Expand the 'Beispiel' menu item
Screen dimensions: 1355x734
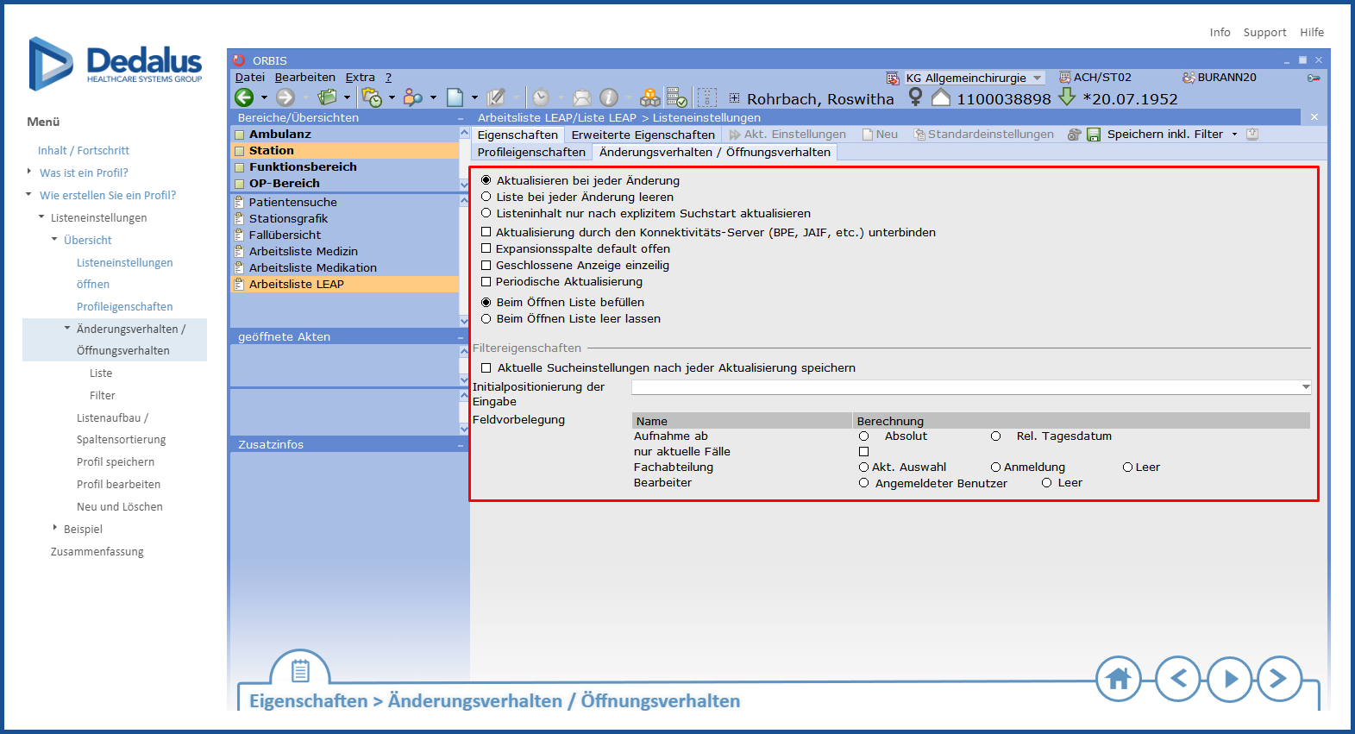point(55,529)
